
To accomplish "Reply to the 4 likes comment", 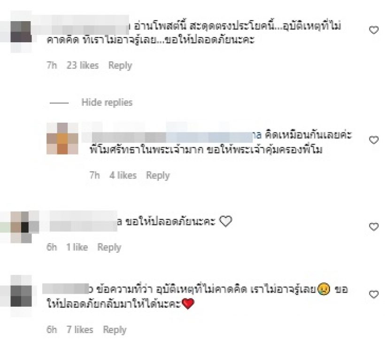I will [x=158, y=176].
